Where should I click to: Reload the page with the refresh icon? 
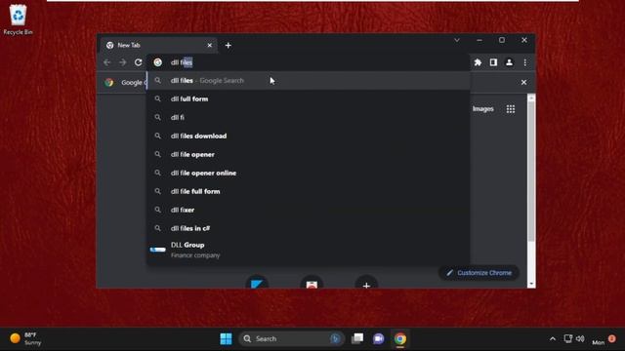139,62
